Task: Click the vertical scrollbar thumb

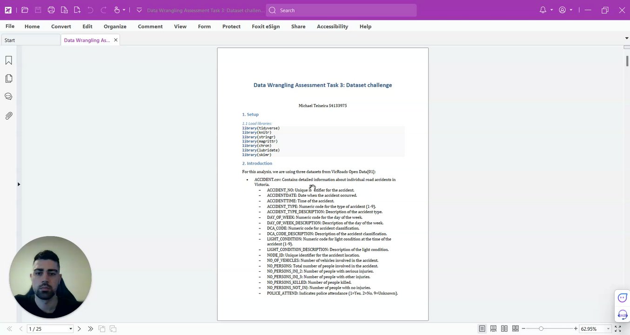Action: (627, 60)
